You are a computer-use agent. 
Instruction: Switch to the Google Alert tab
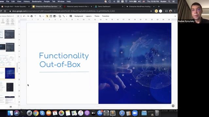click(x=15, y=6)
